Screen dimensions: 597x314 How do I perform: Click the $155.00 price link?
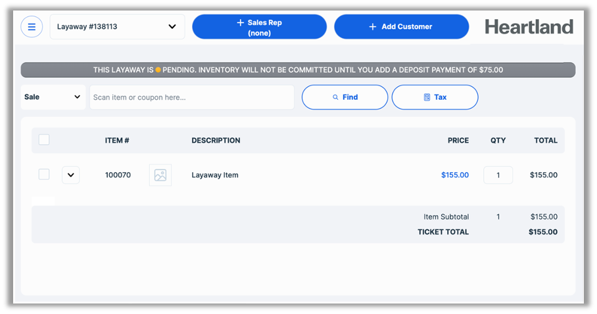[454, 175]
